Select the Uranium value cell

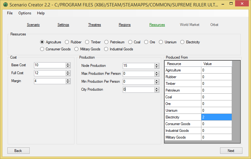coord(216,110)
